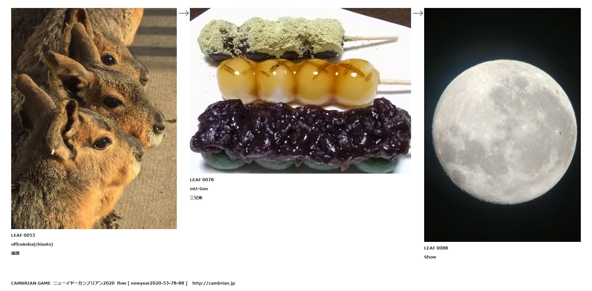Select the LEAF 0053 label
This screenshot has height=291, width=592.
pyautogui.click(x=23, y=235)
